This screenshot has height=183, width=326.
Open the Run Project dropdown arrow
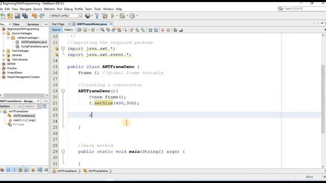[117, 16]
